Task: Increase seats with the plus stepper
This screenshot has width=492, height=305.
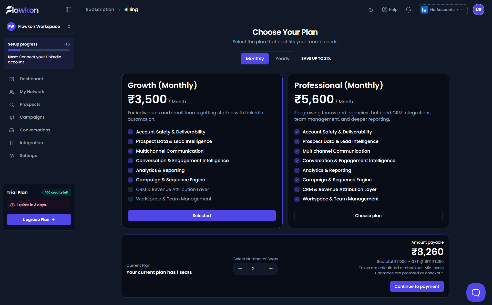Action: [x=271, y=269]
